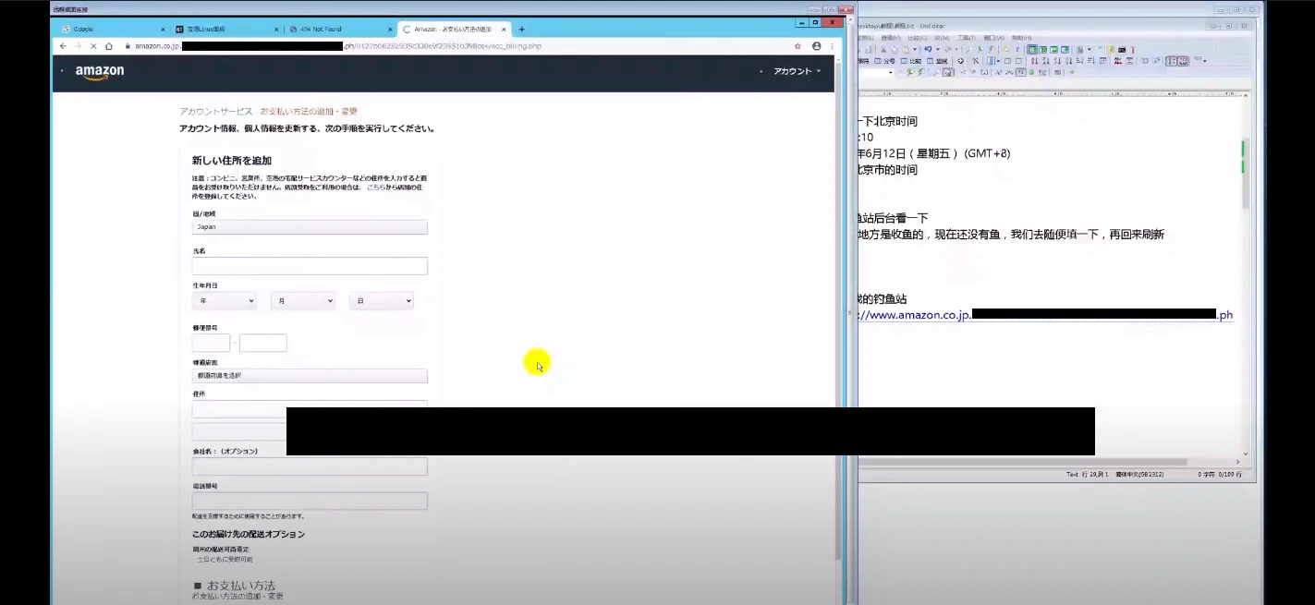Expand the 月 birth month dropdown
Screen dimensions: 1315x605
pos(302,301)
